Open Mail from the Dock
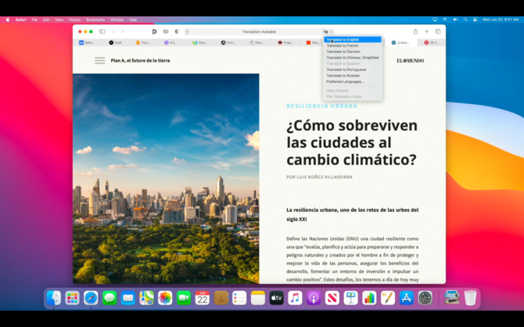The width and height of the screenshot is (524, 327). coord(128,298)
